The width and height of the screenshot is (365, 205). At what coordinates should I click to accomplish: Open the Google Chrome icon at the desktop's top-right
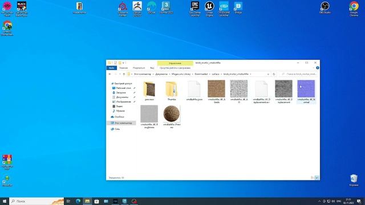pyautogui.click(x=354, y=9)
